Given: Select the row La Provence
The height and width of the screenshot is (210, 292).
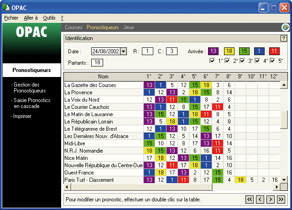Looking at the screenshot, I should (x=172, y=92).
